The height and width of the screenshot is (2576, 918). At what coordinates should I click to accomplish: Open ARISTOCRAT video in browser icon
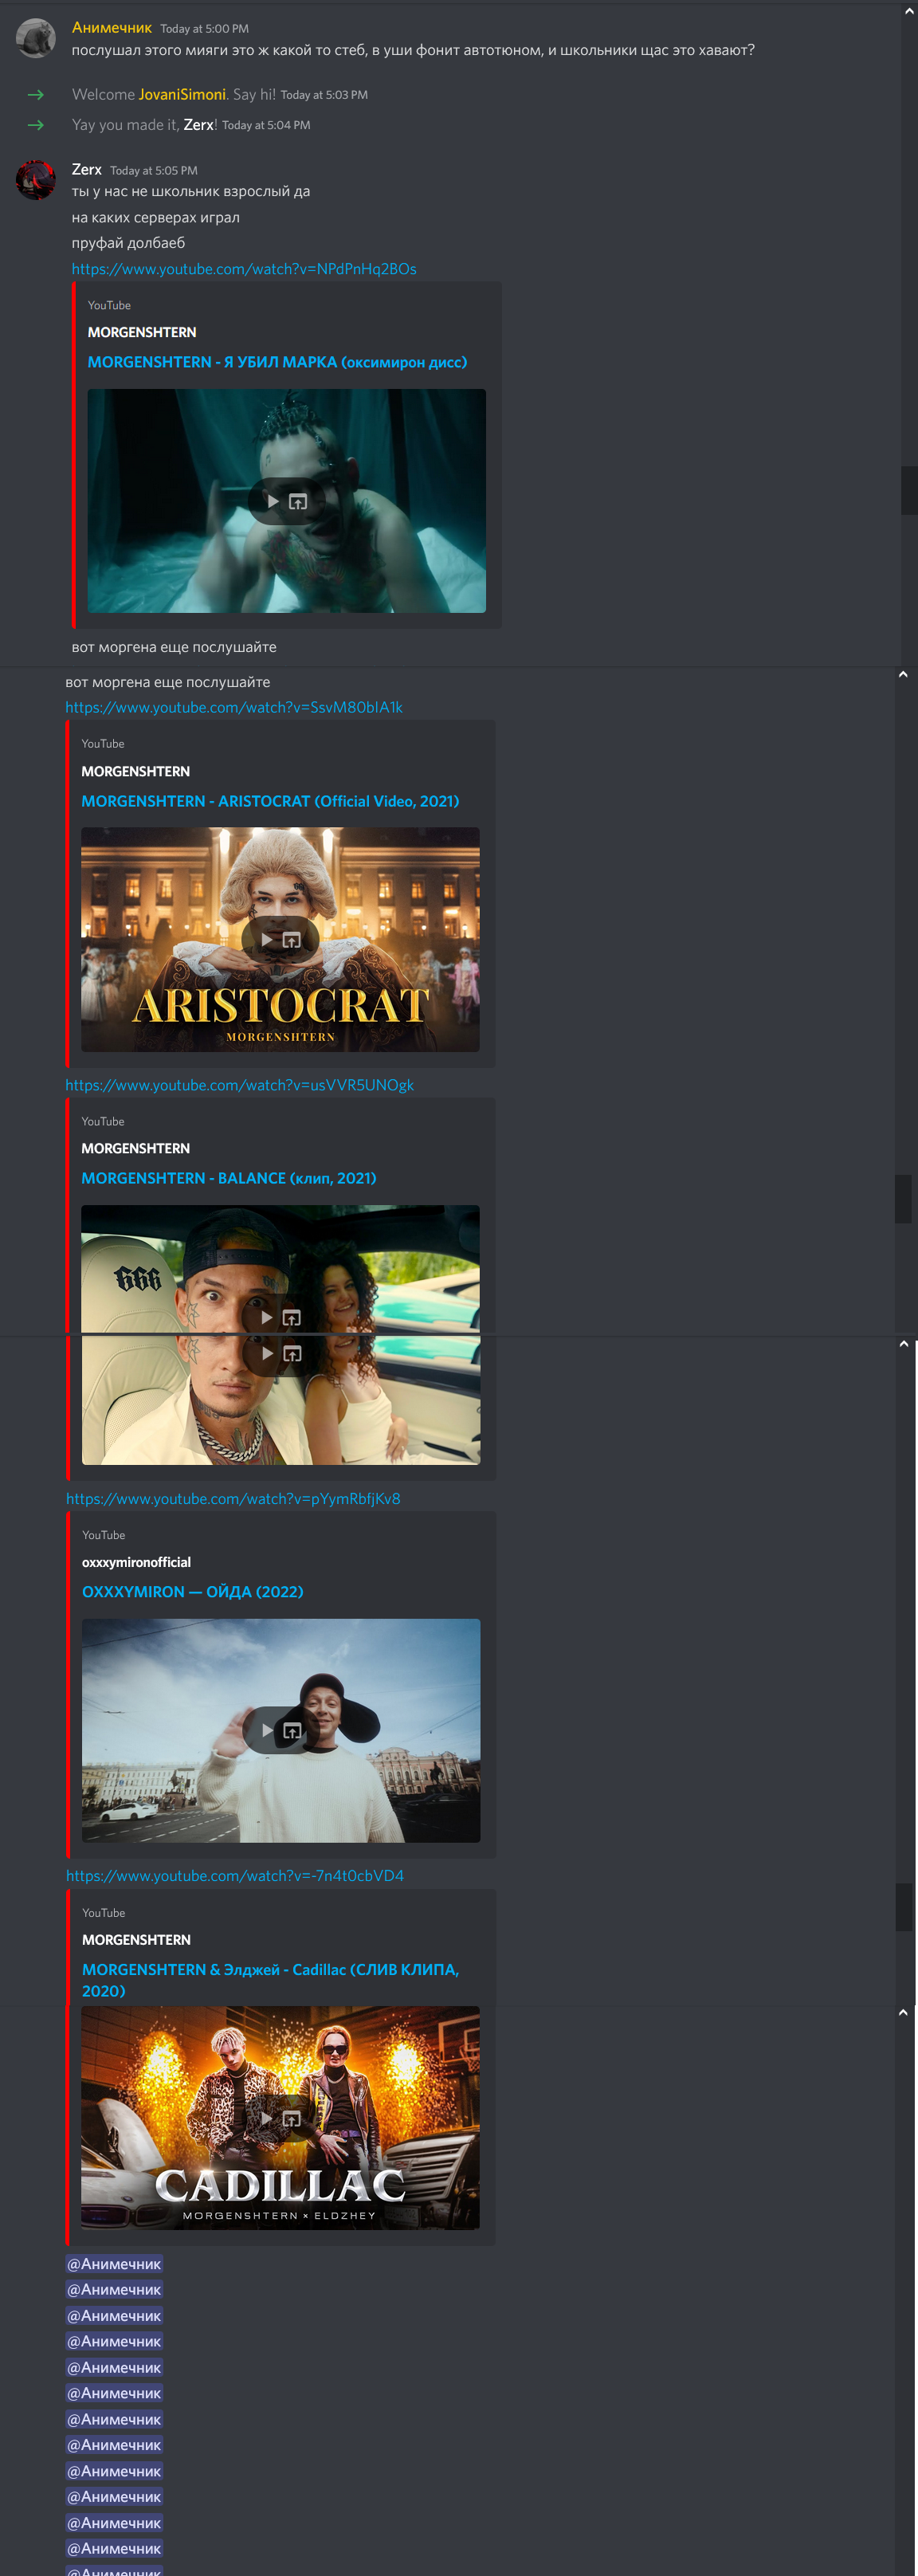[292, 940]
